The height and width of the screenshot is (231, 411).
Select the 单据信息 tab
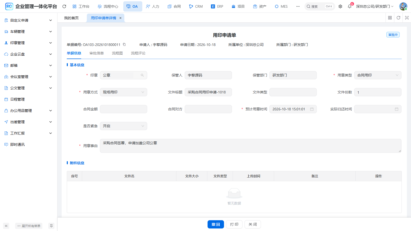click(74, 53)
